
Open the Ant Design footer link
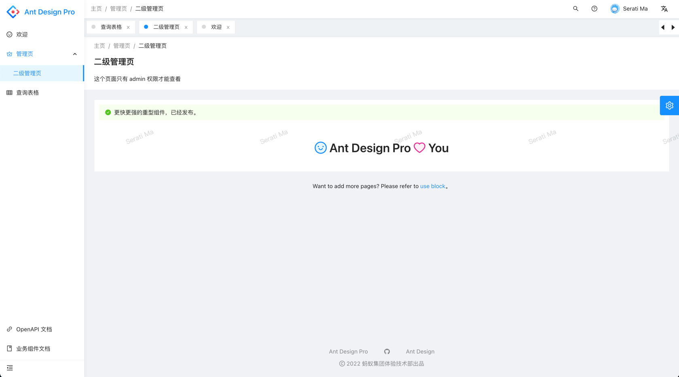point(420,352)
